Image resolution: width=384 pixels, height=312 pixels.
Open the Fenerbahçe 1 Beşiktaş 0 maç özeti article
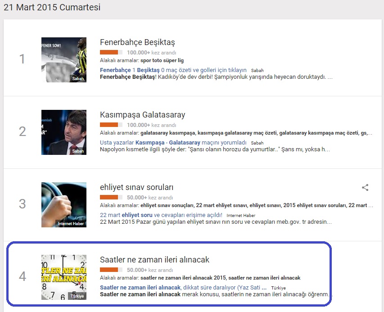[x=173, y=70]
